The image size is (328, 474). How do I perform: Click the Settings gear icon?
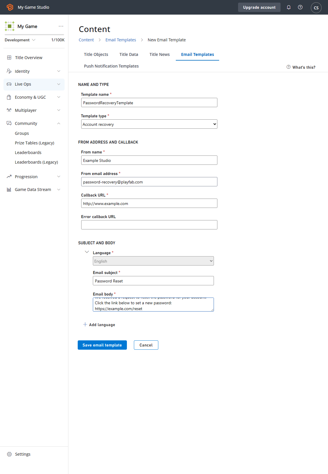(x=9, y=454)
